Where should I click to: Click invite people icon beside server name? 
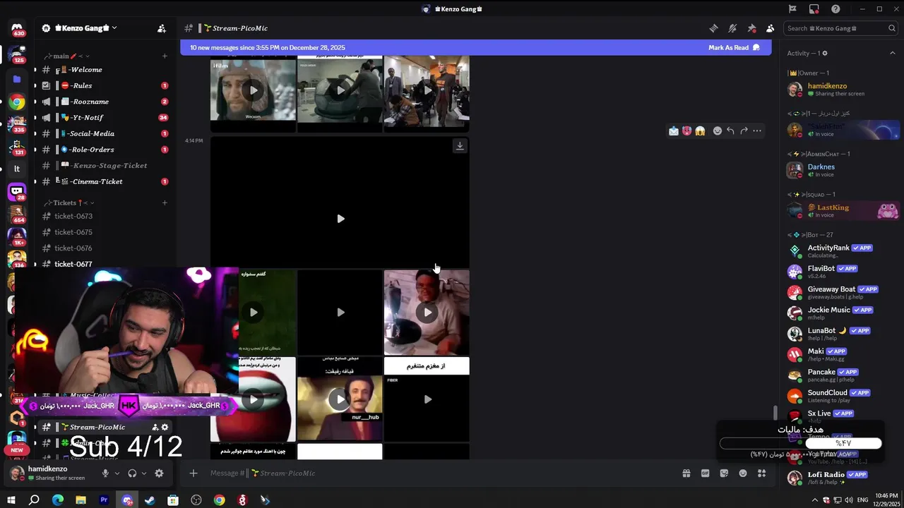(x=162, y=28)
